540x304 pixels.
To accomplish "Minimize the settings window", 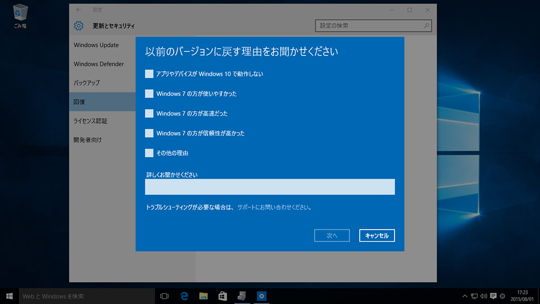I will 391,10.
